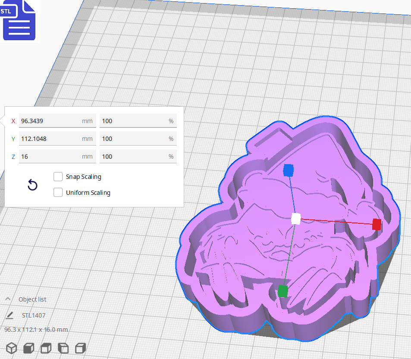Switch to left side view icon
Screen dimensions: 411x359
63,348
